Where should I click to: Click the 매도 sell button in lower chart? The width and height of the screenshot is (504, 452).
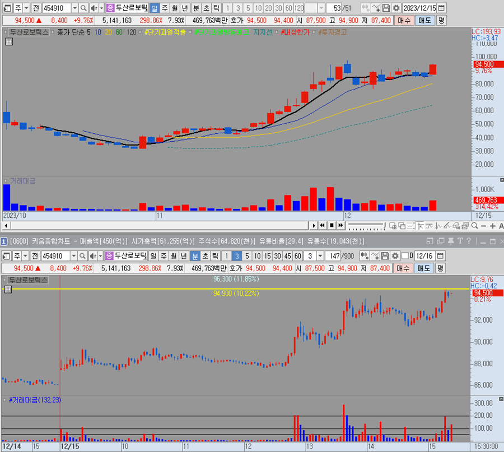tap(424, 268)
